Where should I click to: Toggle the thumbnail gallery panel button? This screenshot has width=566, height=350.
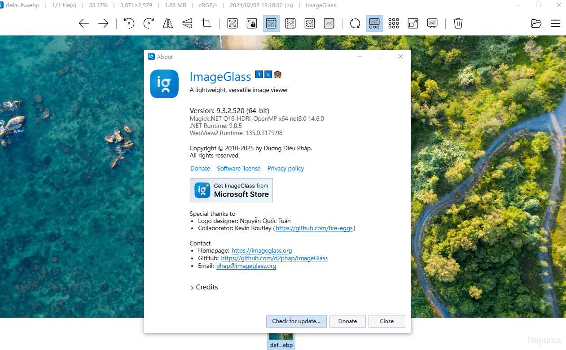(x=374, y=24)
